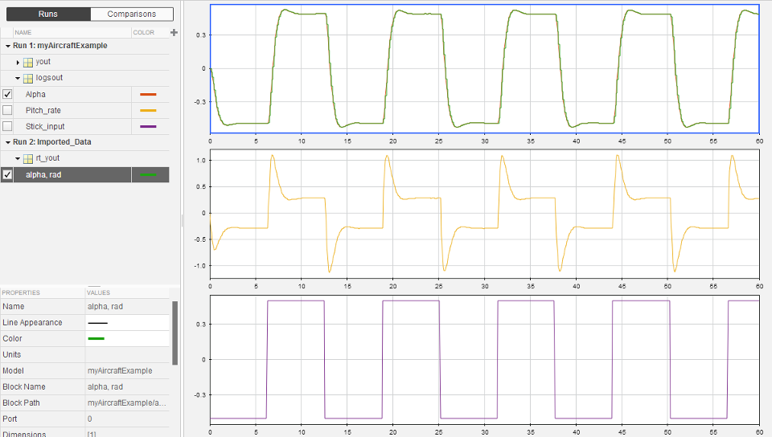Click the yout dataset grid icon
The height and width of the screenshot is (437, 772).
(x=27, y=62)
